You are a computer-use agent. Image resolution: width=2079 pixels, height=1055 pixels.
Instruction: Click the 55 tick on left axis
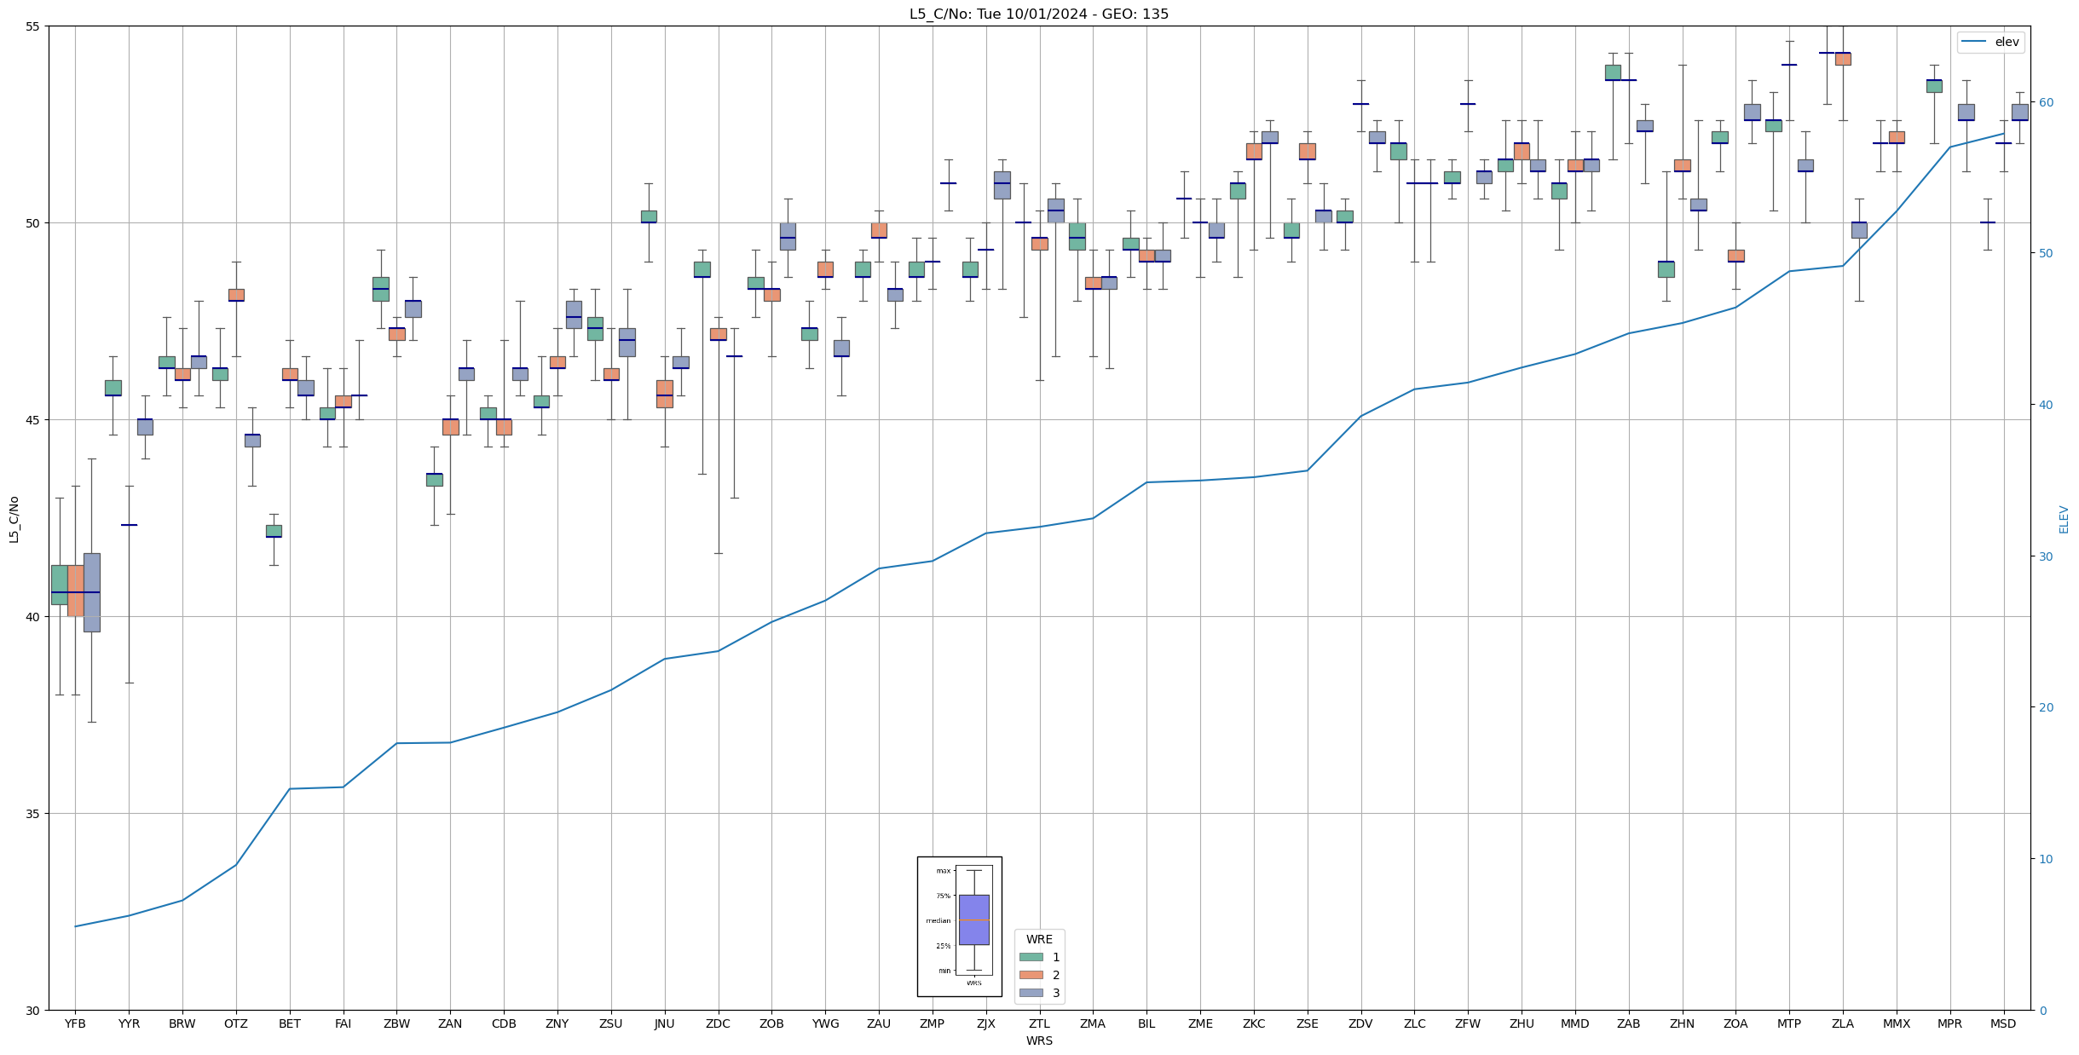pos(32,26)
